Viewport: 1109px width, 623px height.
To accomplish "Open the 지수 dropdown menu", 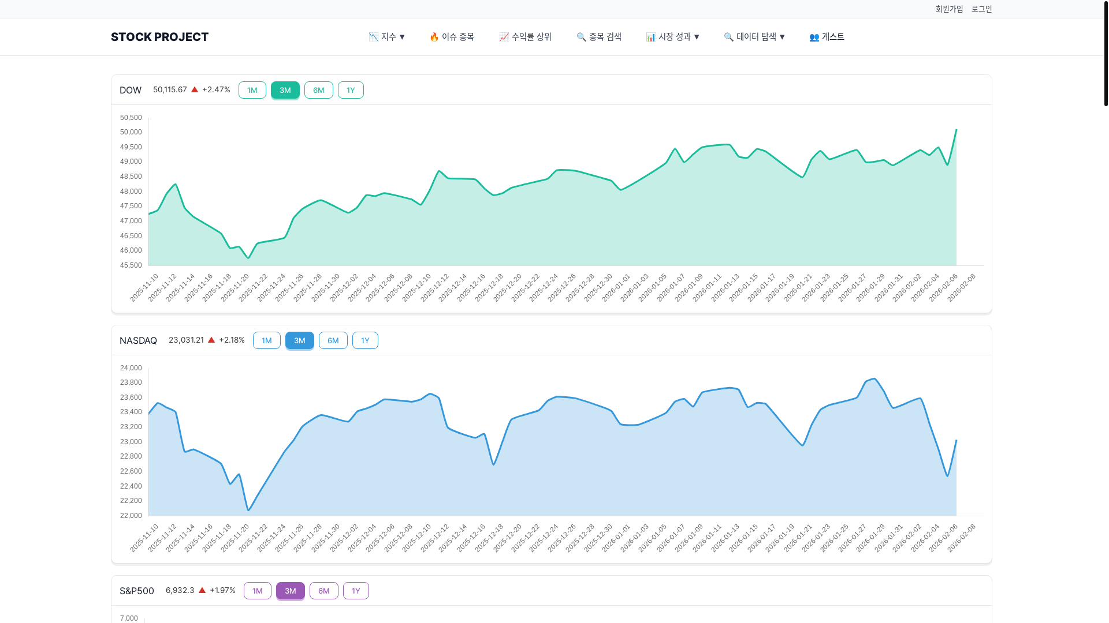I will [x=386, y=37].
